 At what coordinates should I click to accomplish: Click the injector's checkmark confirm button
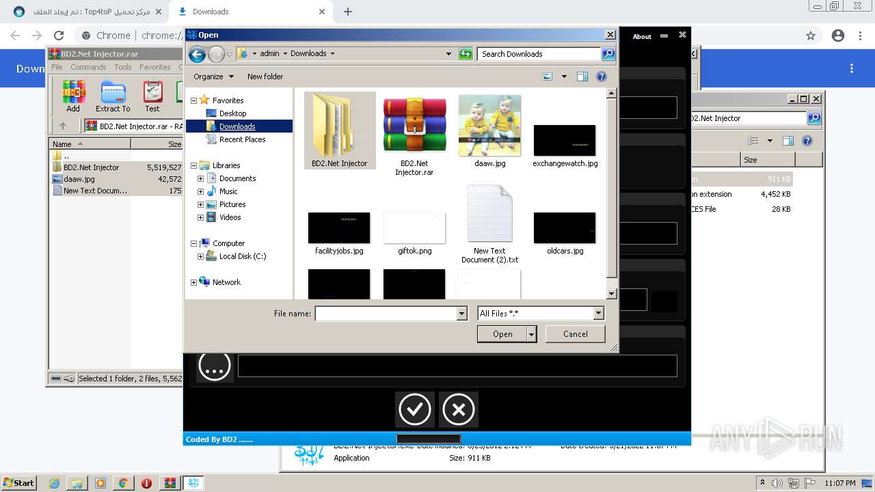414,409
